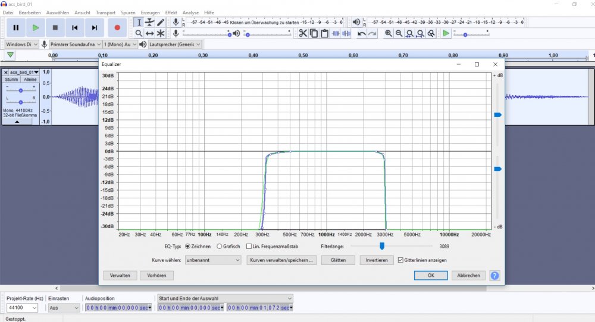
Task: Open the Analyse menu
Action: point(190,12)
